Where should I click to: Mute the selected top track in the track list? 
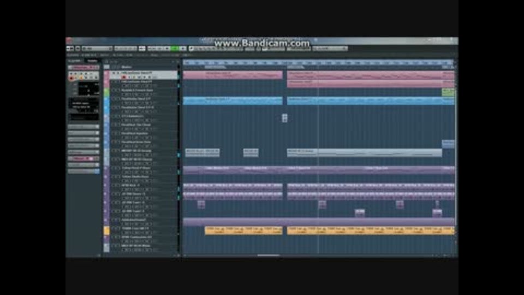[114, 73]
